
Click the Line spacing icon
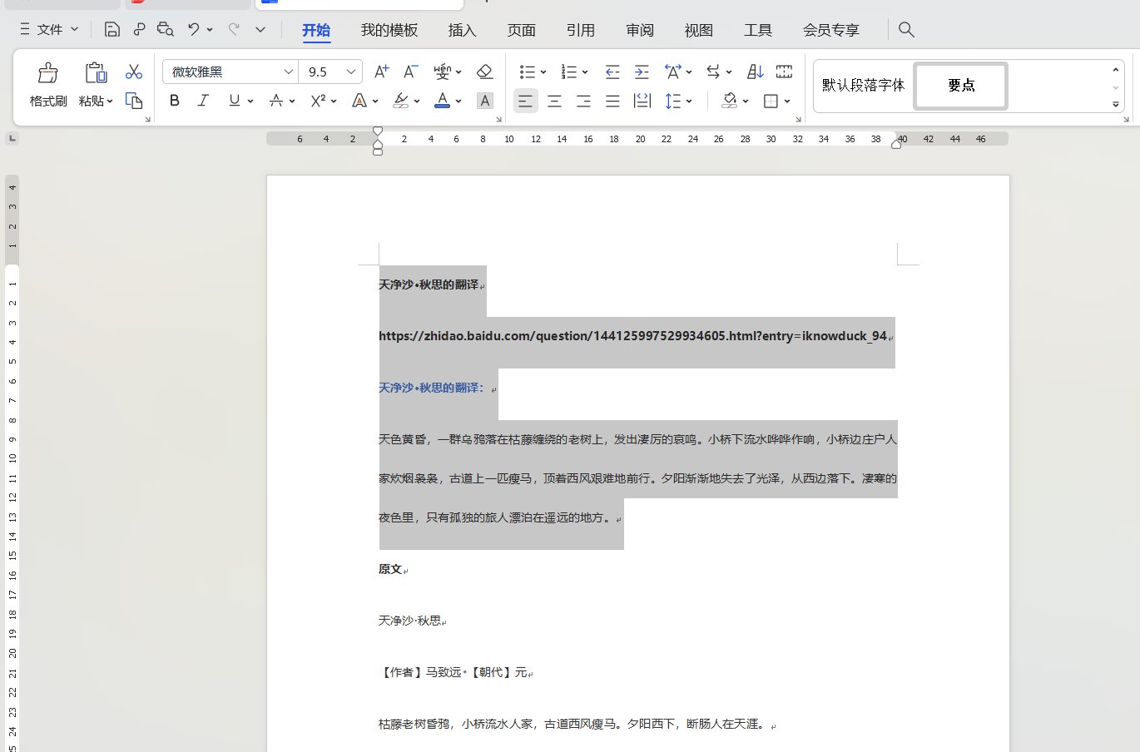(673, 101)
